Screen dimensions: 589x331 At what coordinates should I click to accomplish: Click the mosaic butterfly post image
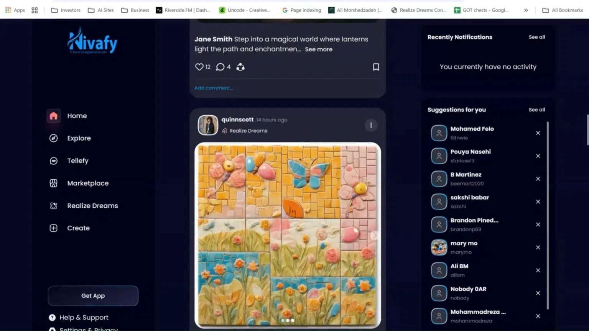coord(288,235)
